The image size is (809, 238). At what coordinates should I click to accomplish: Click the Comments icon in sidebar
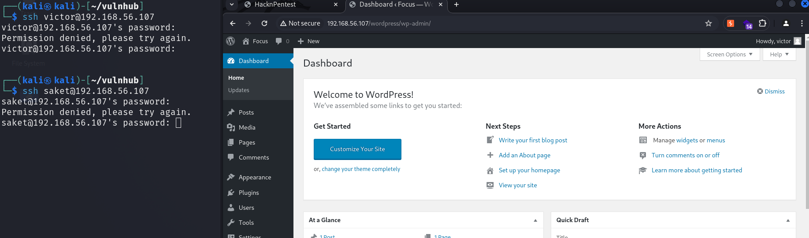(x=231, y=157)
